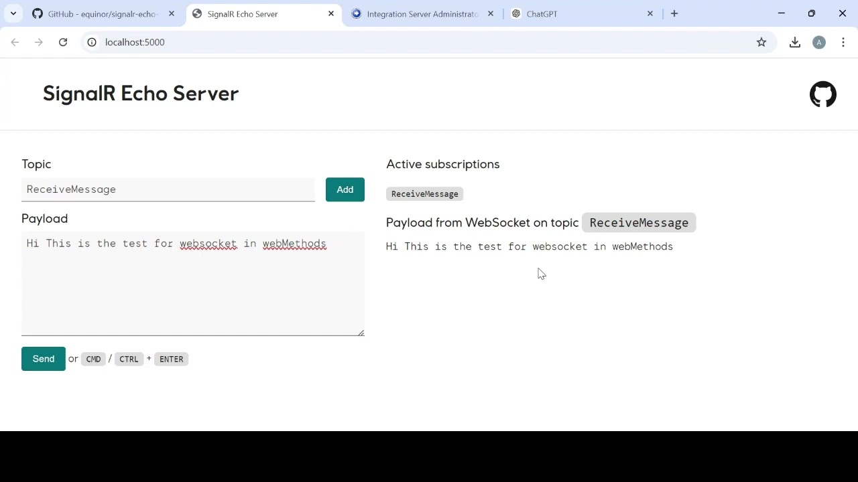The width and height of the screenshot is (858, 482).
Task: Click the ENTER key hint
Action: 172,359
